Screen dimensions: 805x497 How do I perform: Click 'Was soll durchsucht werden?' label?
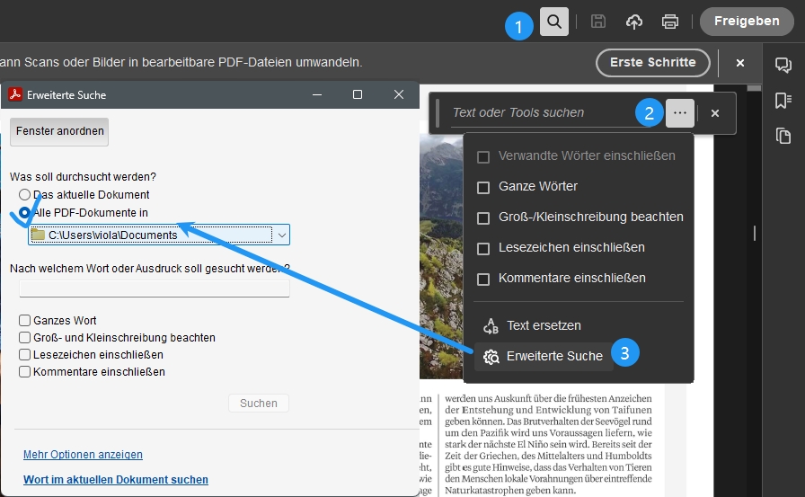[83, 177]
